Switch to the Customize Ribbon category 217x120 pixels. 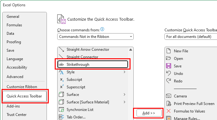(x=22, y=87)
